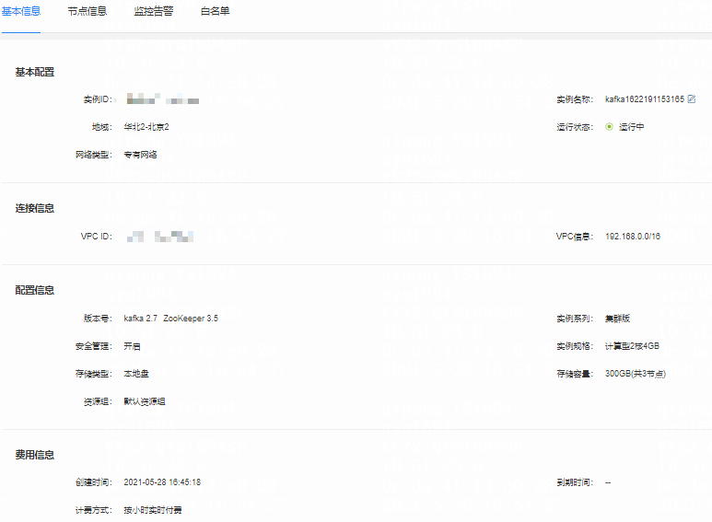Screen dimensions: 712x522
Task: Click the blurred 实例ID value
Action: (162, 99)
